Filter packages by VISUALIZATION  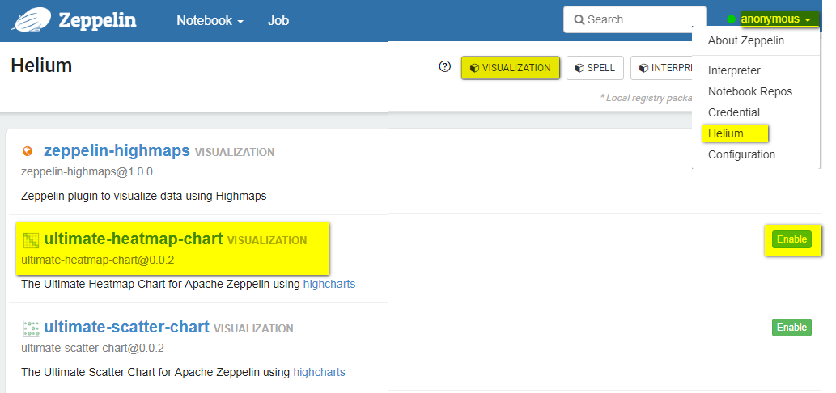pyautogui.click(x=510, y=68)
